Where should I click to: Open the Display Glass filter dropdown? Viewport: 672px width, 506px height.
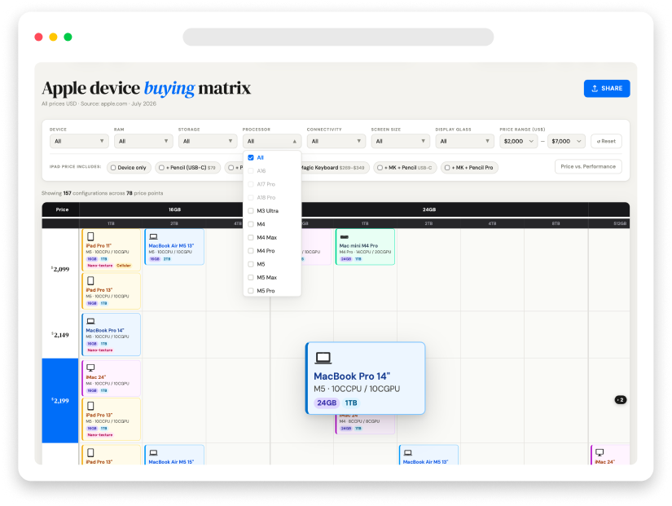[x=464, y=141]
